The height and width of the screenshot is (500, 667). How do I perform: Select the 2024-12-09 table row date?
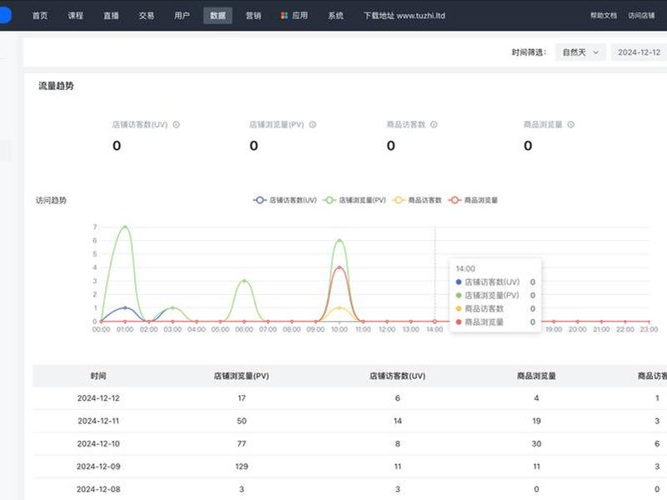click(x=98, y=467)
